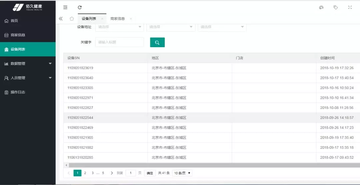Viewport: 360px width, 185px height.
Task: Click timestamp 2018-10-16 10:50:24
Action: click(x=337, y=88)
